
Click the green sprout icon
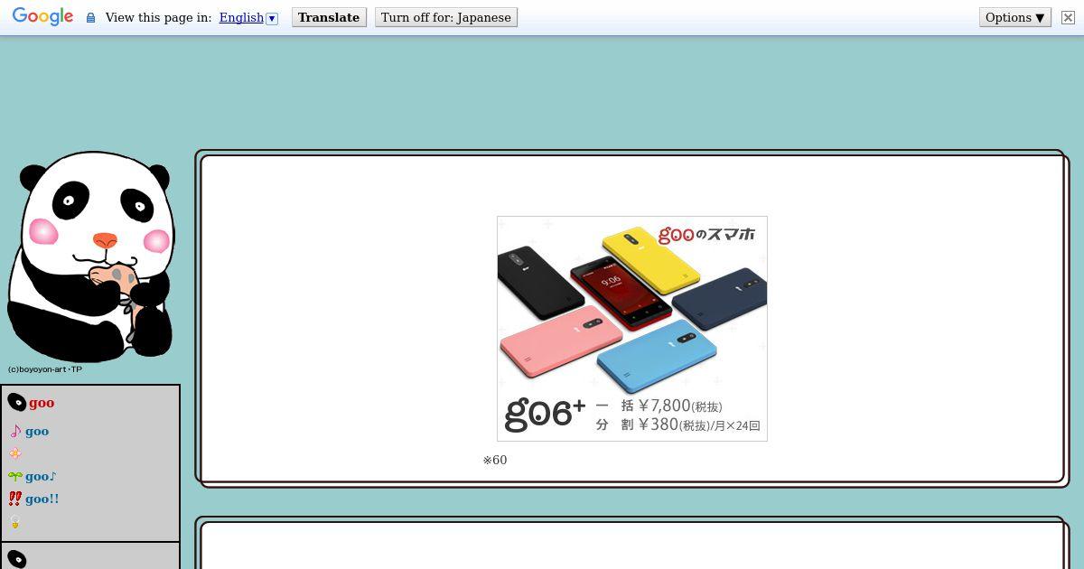(x=15, y=476)
